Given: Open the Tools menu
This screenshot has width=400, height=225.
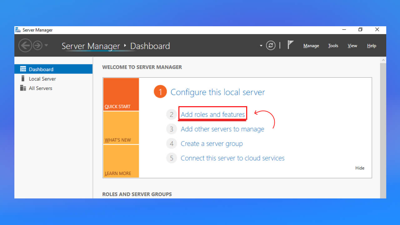Looking at the screenshot, I should point(333,46).
